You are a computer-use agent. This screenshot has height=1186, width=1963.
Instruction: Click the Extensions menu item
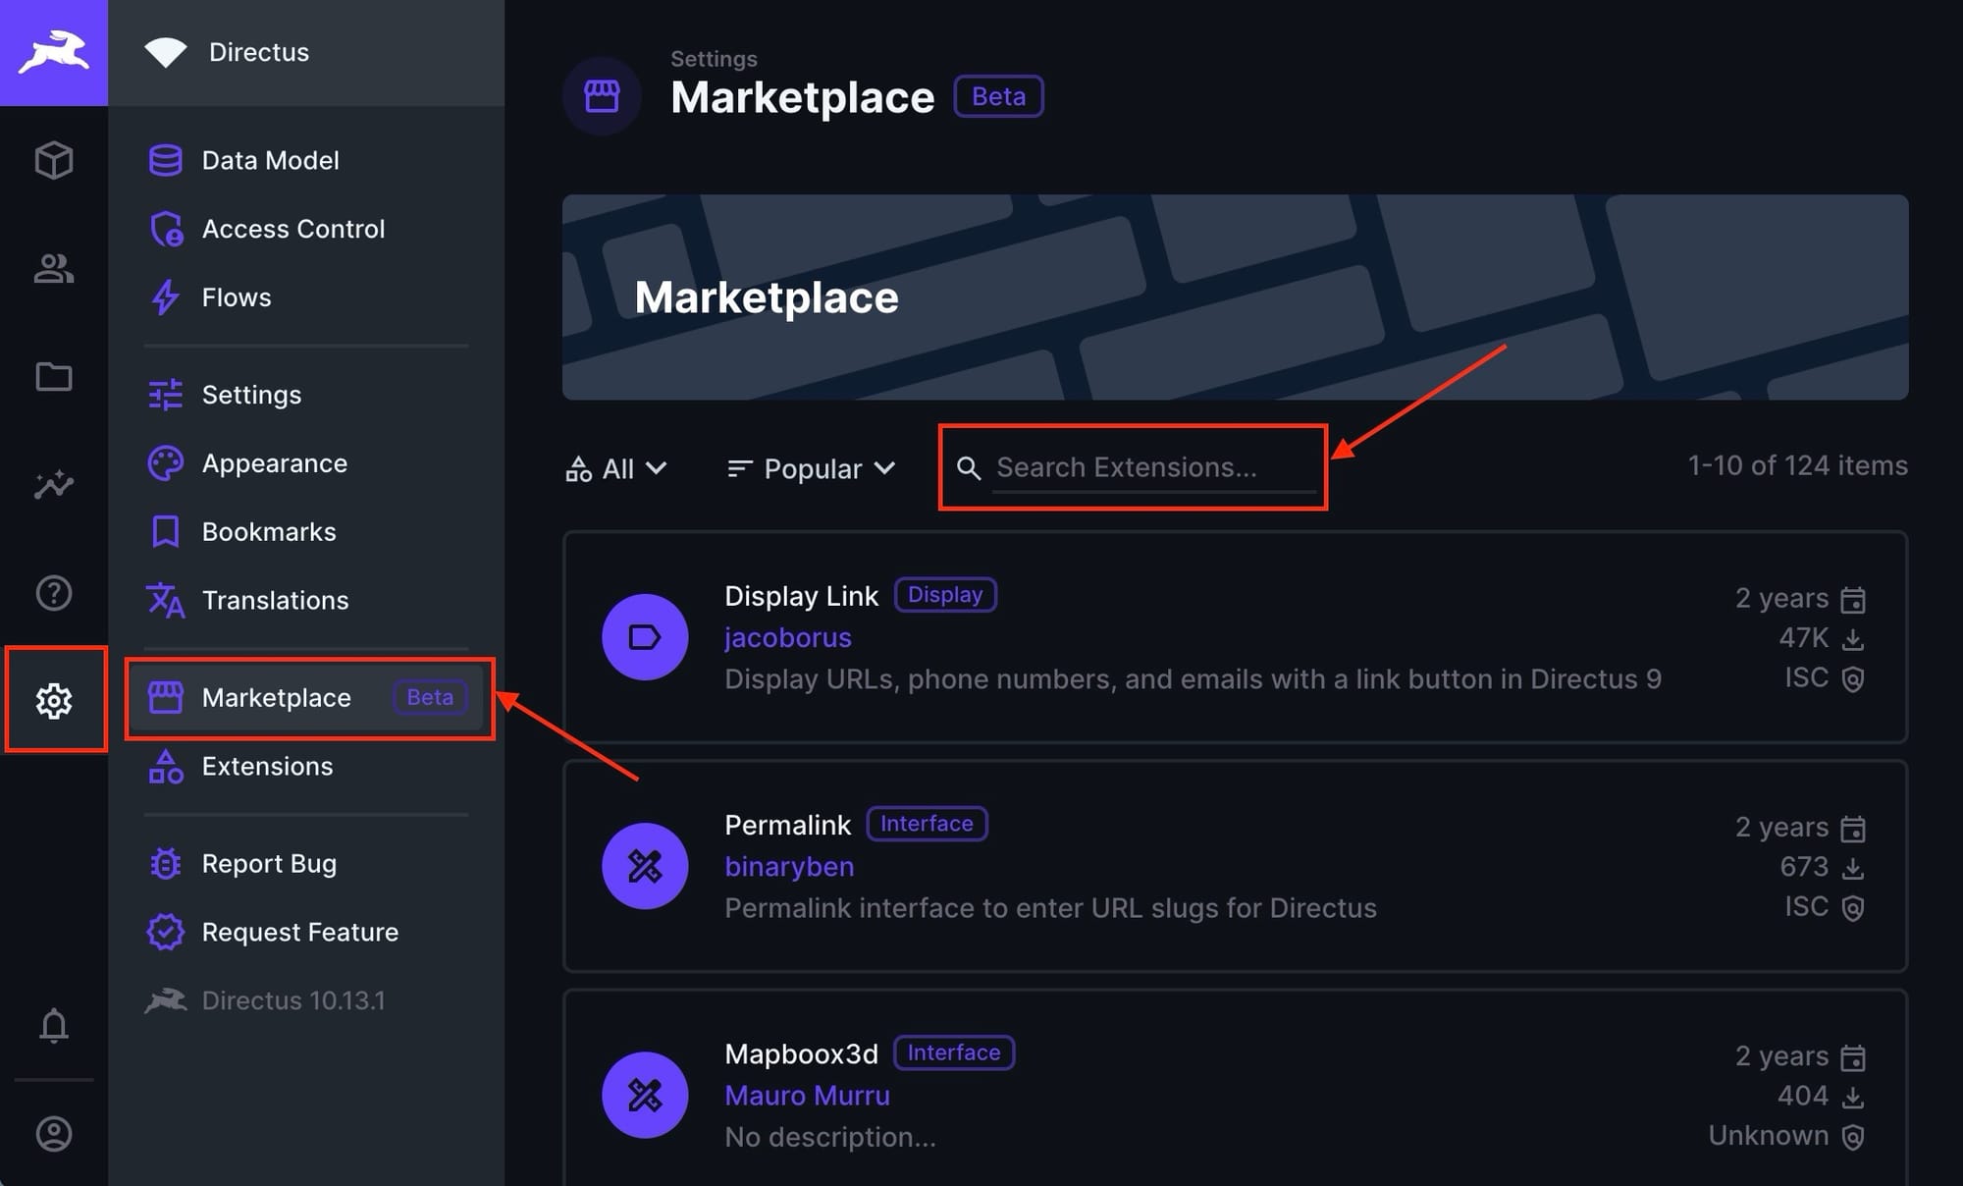[266, 766]
